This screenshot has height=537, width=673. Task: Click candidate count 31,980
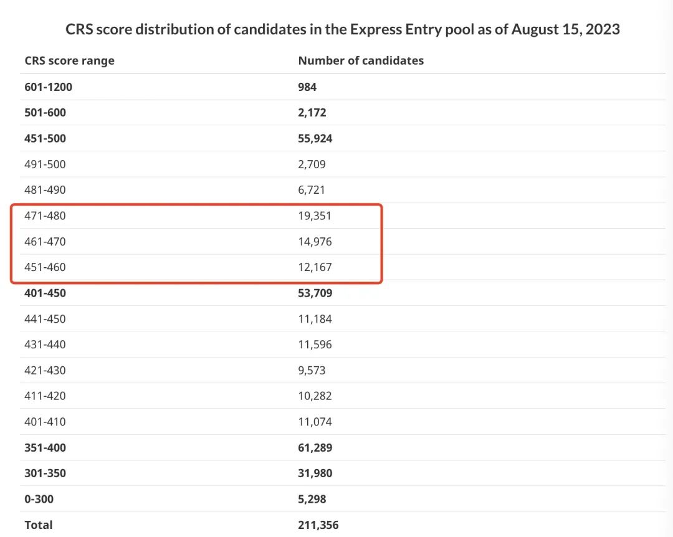[x=315, y=473]
